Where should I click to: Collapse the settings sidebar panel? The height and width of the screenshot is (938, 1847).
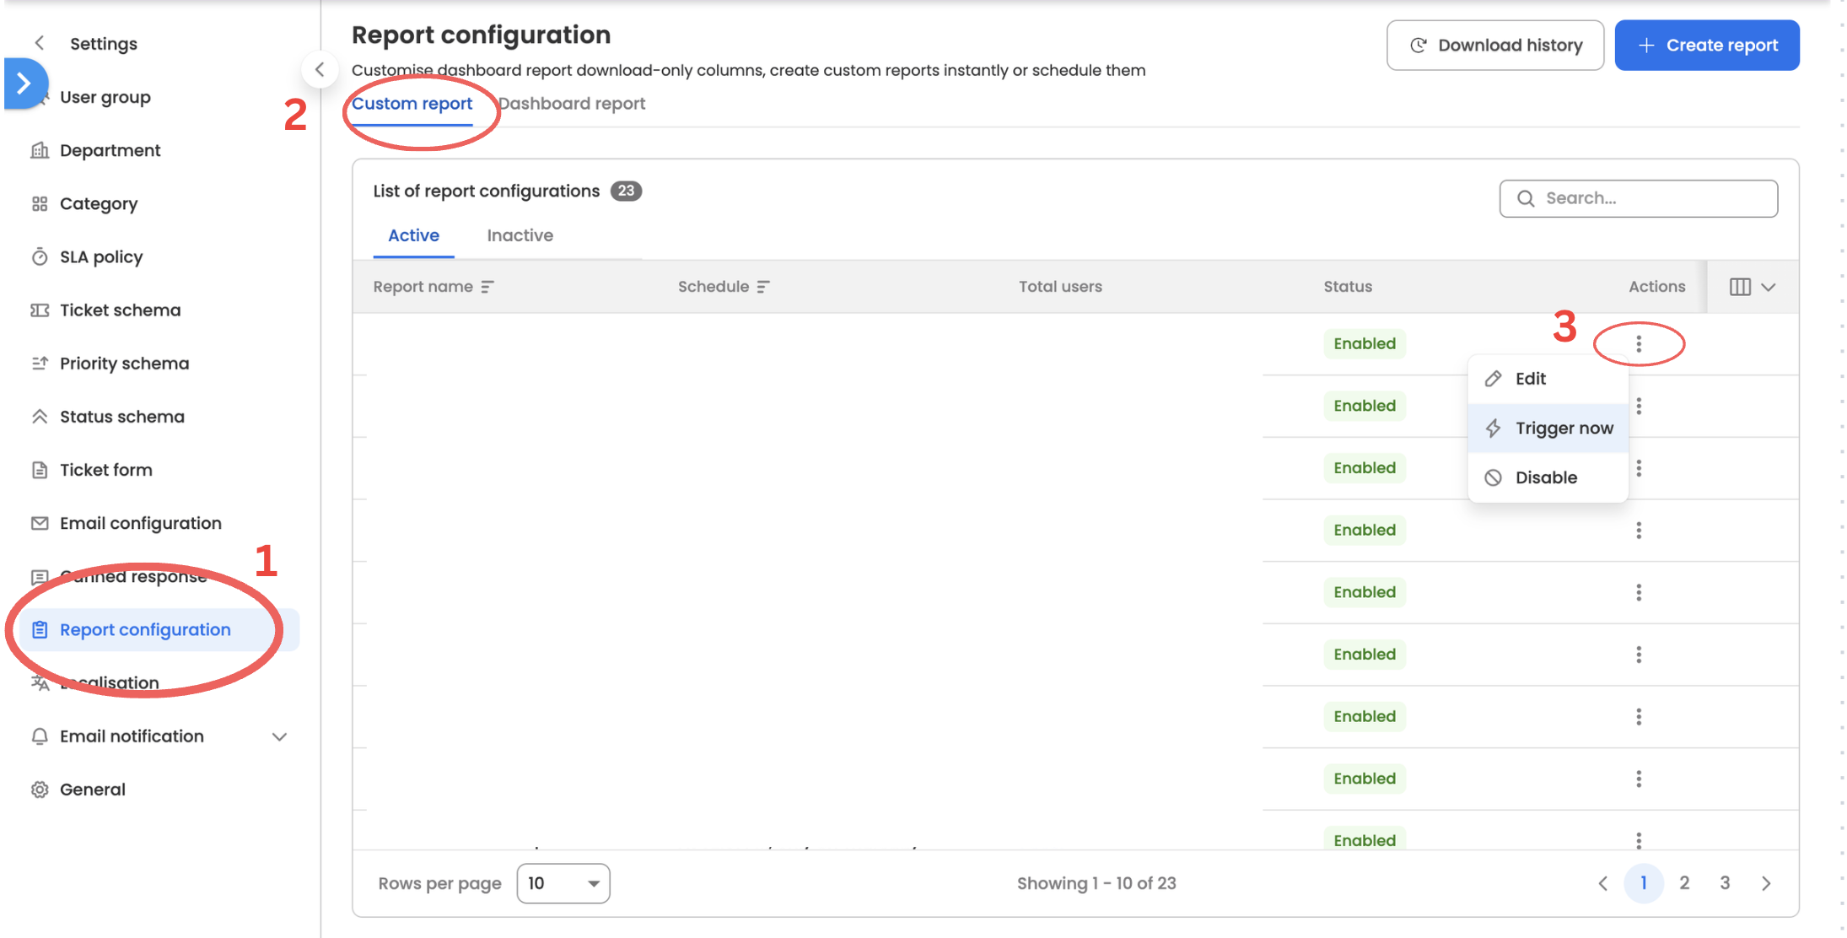coord(320,70)
